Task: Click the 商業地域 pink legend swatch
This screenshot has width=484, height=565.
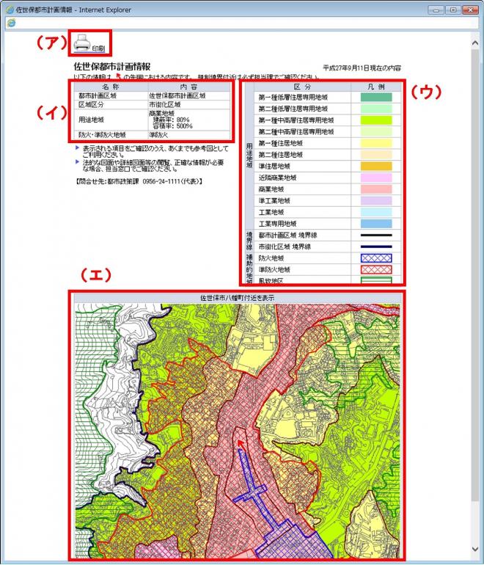Action: [x=375, y=189]
